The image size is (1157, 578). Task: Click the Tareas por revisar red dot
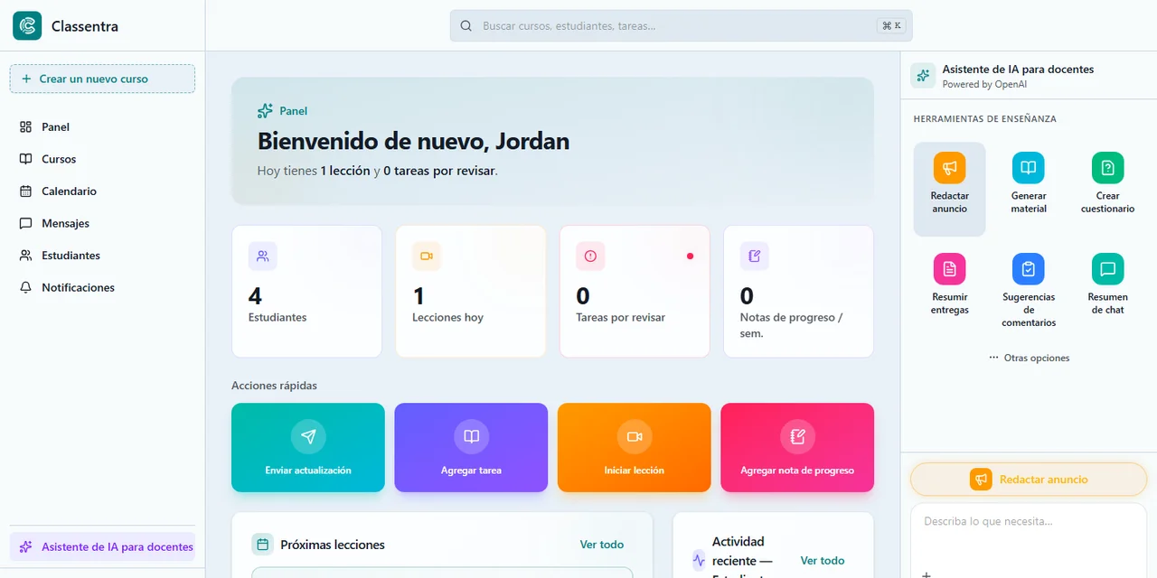click(x=690, y=256)
